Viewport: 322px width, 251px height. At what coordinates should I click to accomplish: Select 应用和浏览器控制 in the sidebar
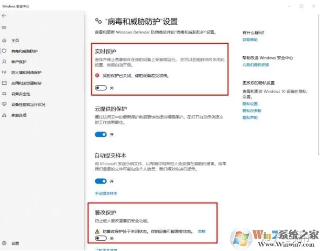tap(26, 83)
